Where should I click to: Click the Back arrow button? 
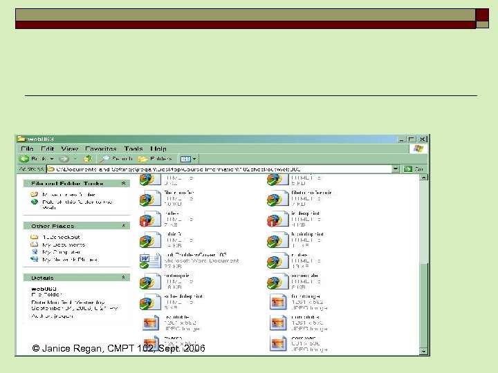[x=24, y=159]
